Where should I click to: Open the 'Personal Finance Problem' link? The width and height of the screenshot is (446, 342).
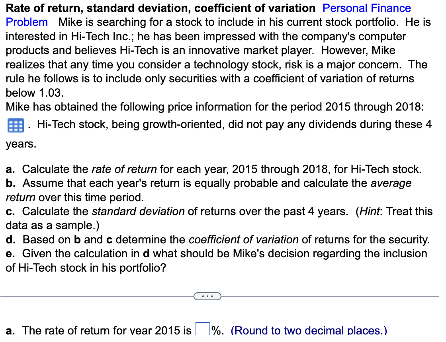[x=366, y=8]
